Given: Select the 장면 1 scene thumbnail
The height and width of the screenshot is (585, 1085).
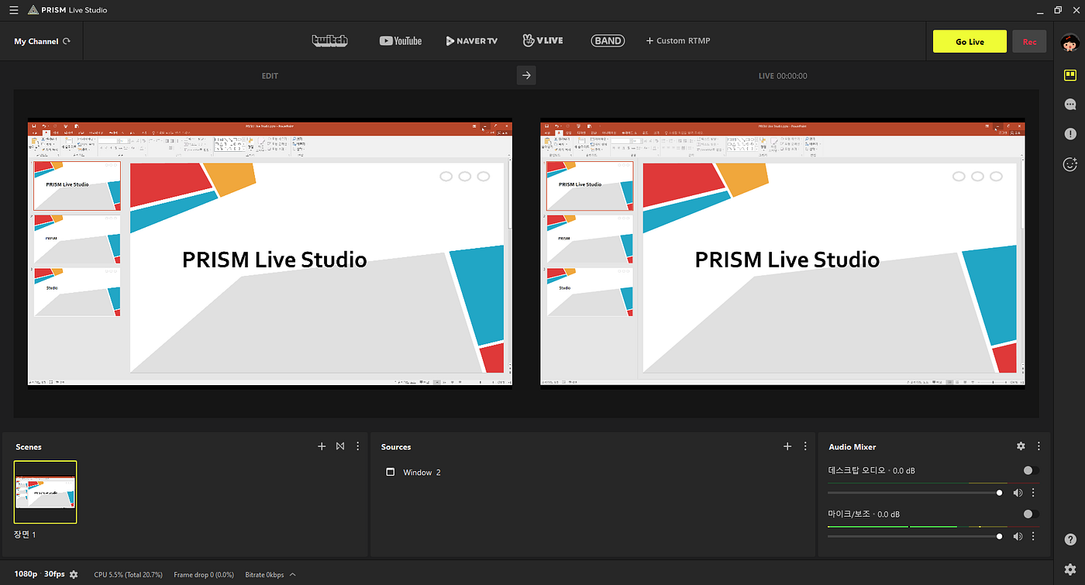Looking at the screenshot, I should click(45, 492).
